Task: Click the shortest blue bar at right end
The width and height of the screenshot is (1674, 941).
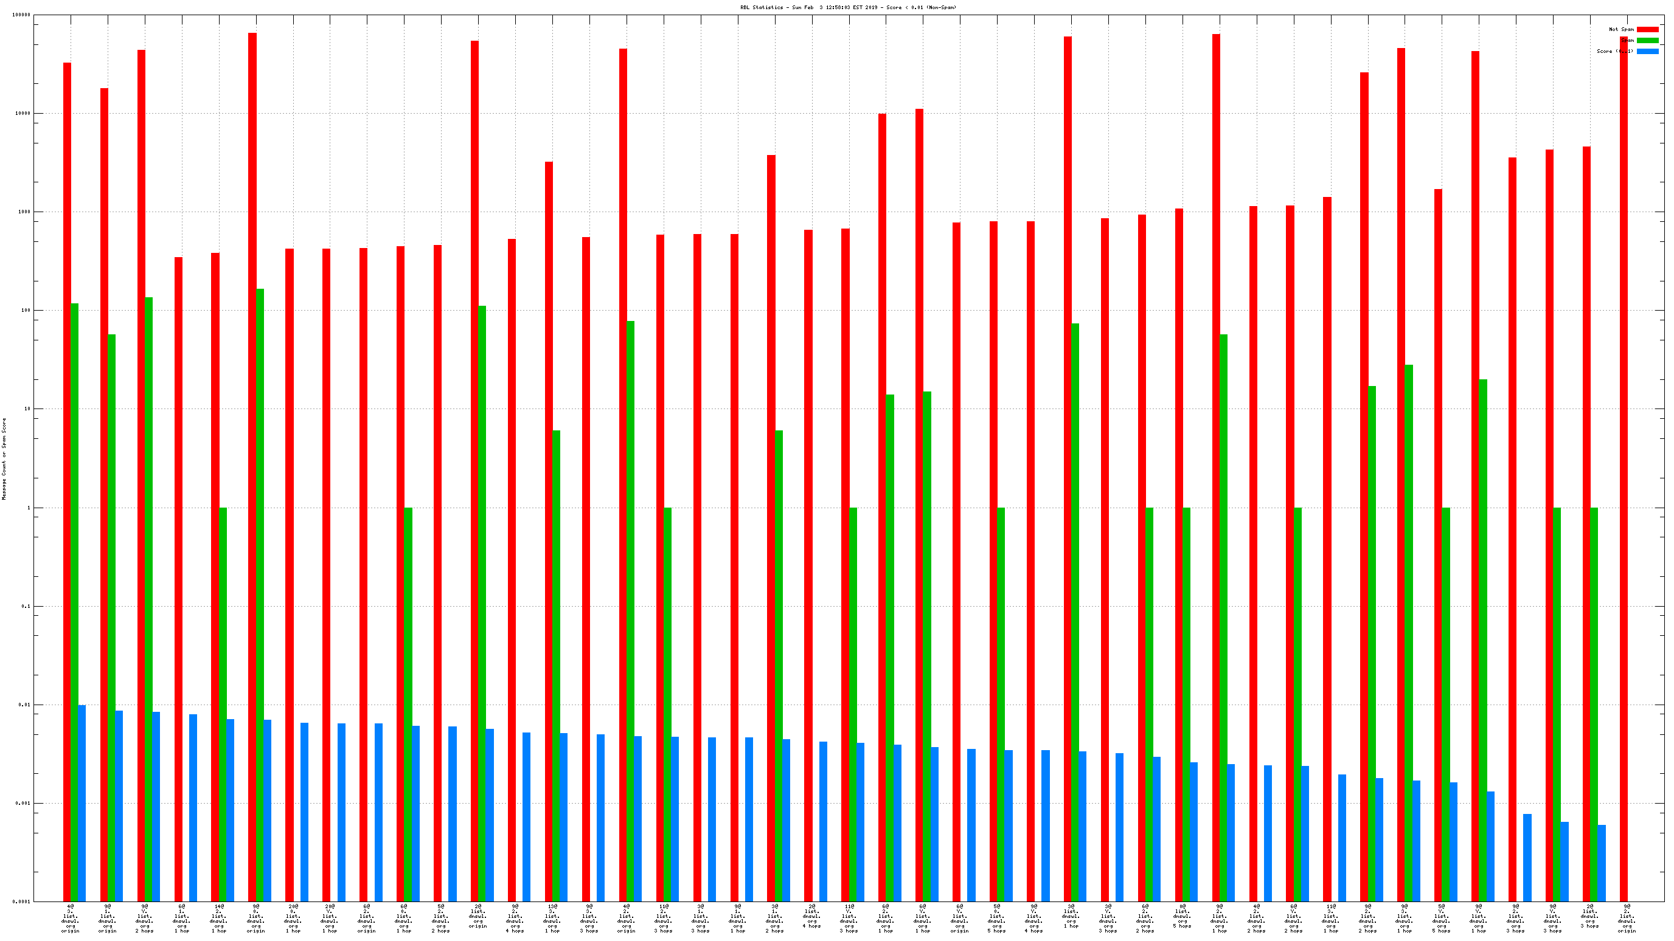Action: pyautogui.click(x=1601, y=863)
